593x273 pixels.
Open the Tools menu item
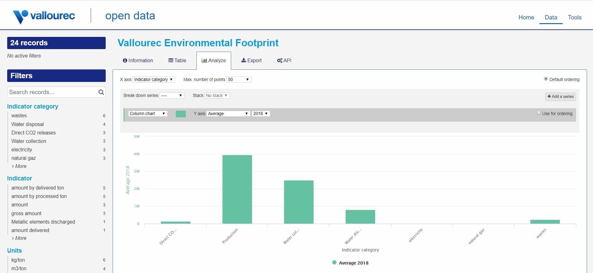point(575,18)
